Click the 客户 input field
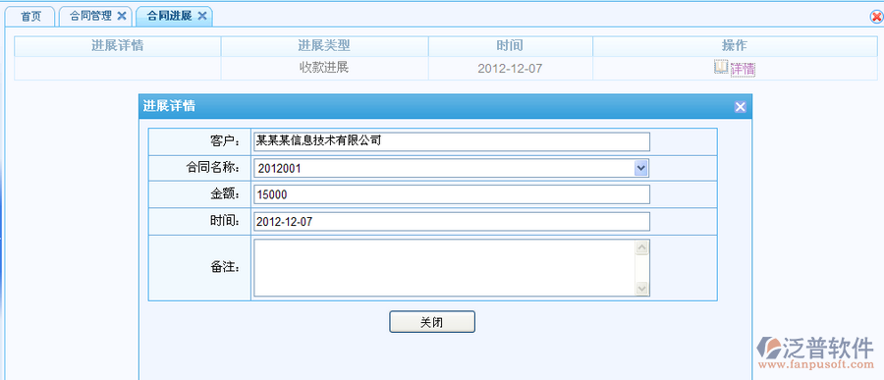Screen dimensions: 884x380 (x=452, y=141)
